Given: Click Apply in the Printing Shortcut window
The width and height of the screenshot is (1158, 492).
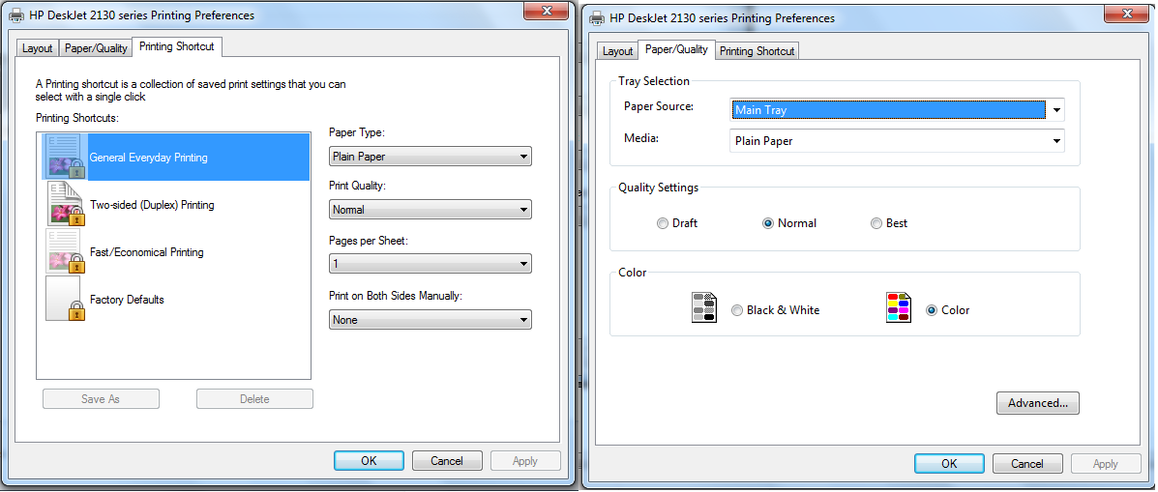Looking at the screenshot, I should click(x=525, y=460).
